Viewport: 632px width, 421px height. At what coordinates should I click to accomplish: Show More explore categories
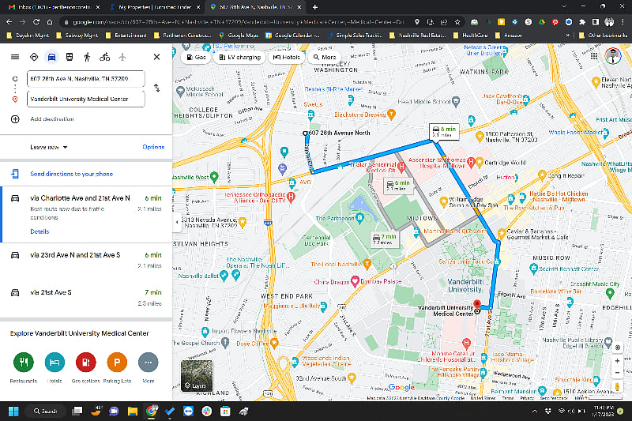148,363
